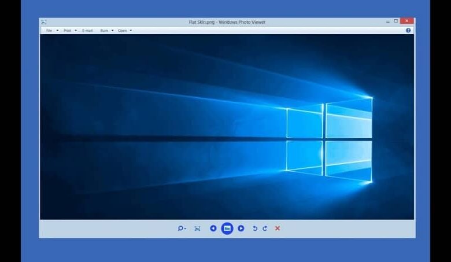The width and height of the screenshot is (451, 262).
Task: Rotate the image counterclockwise
Action: pos(255,228)
